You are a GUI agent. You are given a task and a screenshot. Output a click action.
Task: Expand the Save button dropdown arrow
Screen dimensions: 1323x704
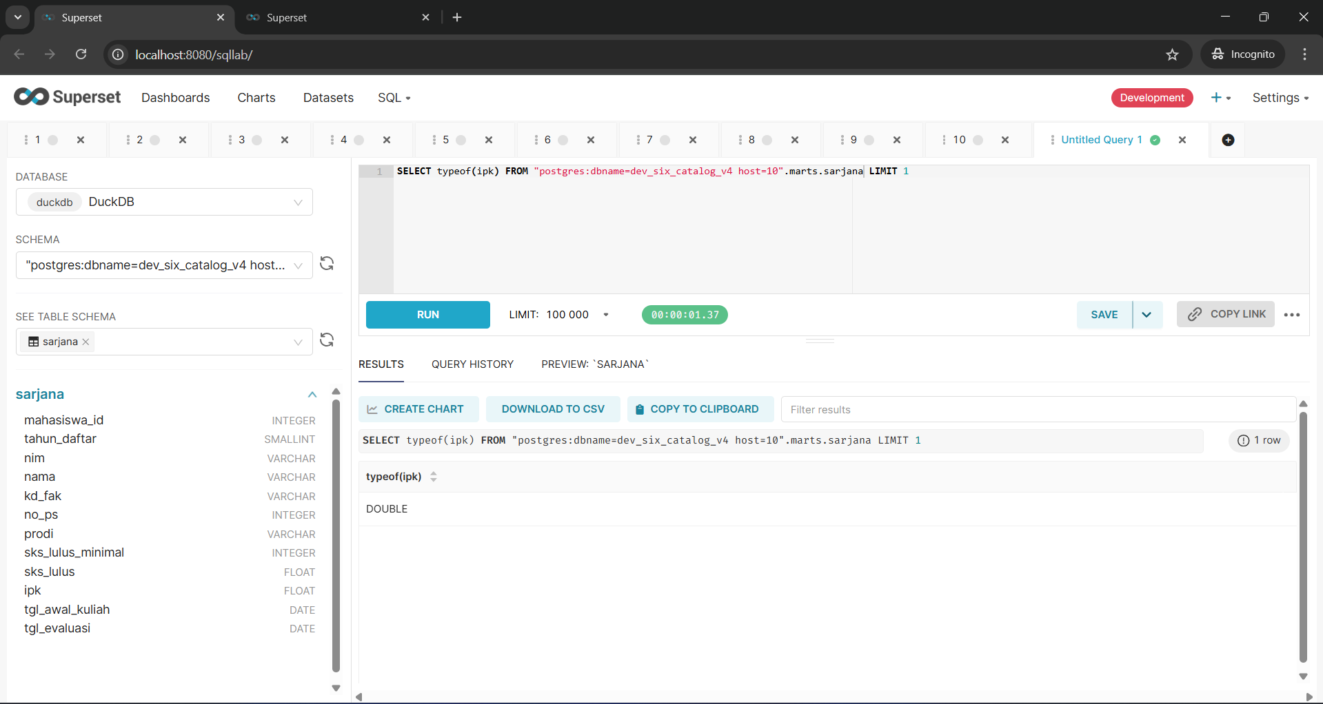click(x=1147, y=315)
